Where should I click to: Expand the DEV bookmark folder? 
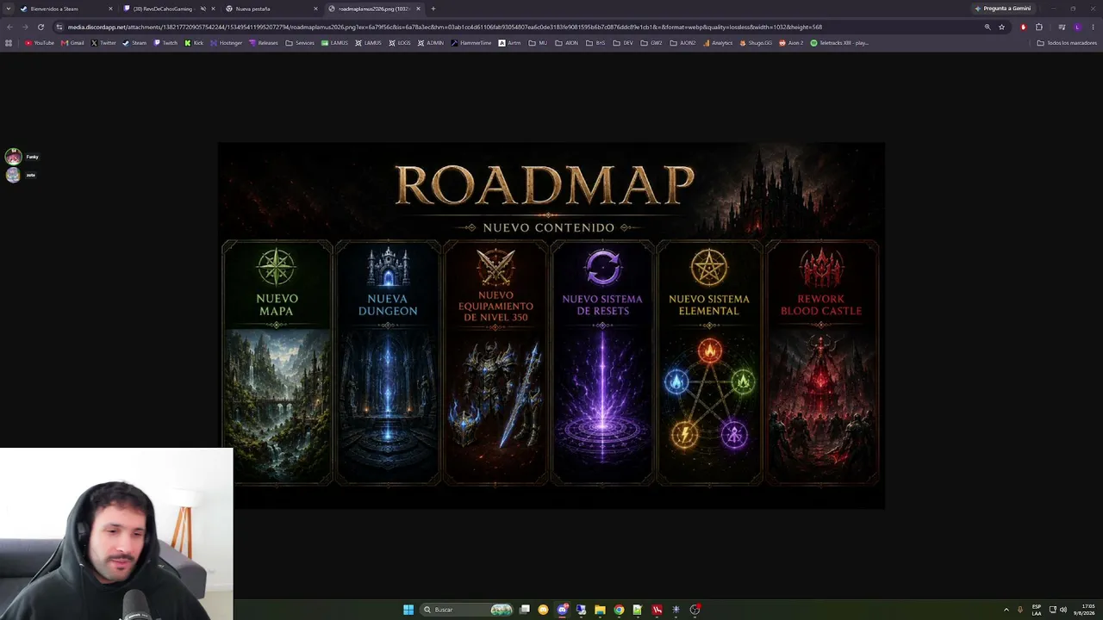pyautogui.click(x=623, y=43)
